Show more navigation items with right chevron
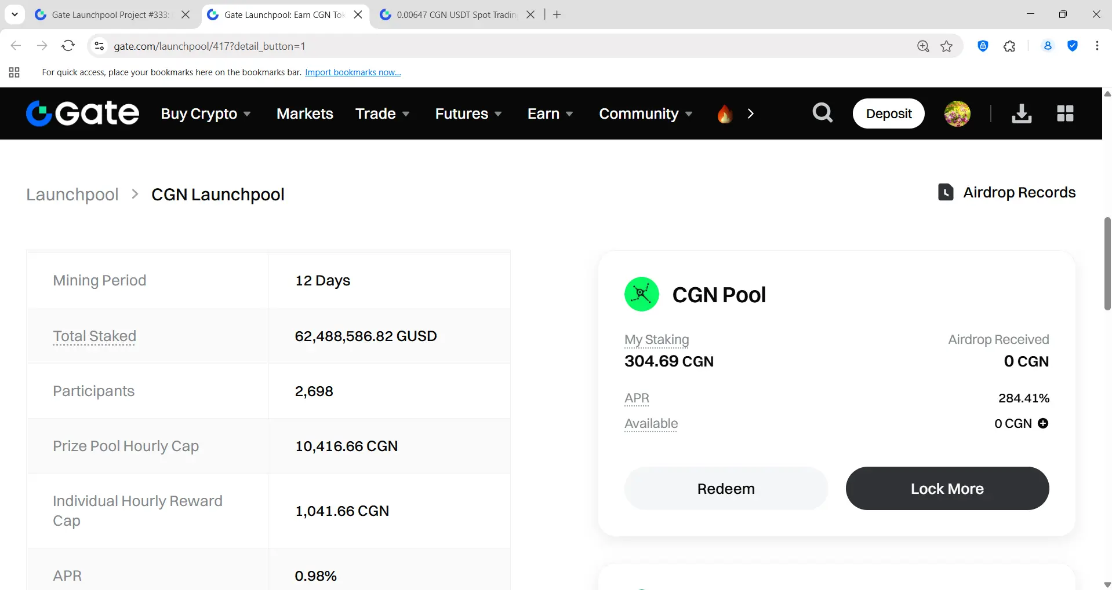The width and height of the screenshot is (1112, 590). [751, 113]
